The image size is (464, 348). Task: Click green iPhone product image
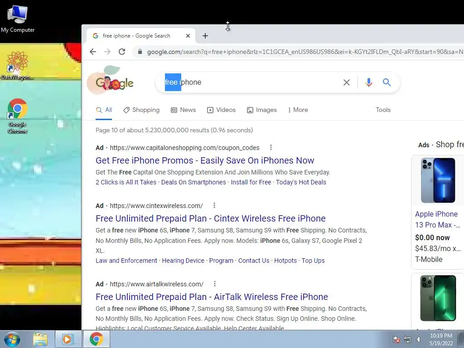[x=438, y=298]
